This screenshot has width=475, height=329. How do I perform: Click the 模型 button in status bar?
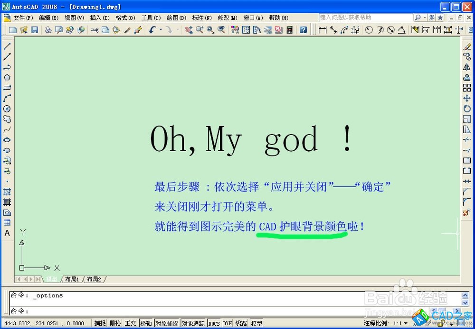tap(256, 323)
